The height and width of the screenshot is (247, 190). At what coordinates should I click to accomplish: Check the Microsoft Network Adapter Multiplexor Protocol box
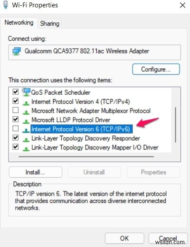[16, 110]
